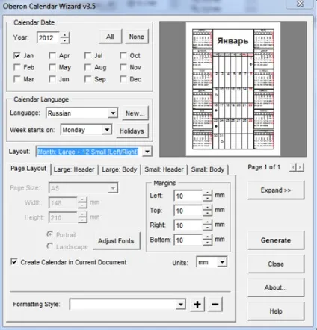
Task: Uncheck the Jan month checkbox
Action: coord(17,55)
